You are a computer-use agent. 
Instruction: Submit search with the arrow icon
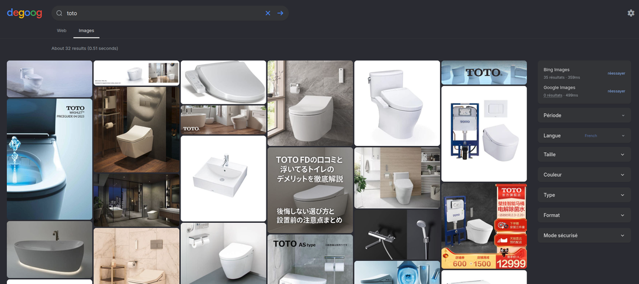pos(280,13)
